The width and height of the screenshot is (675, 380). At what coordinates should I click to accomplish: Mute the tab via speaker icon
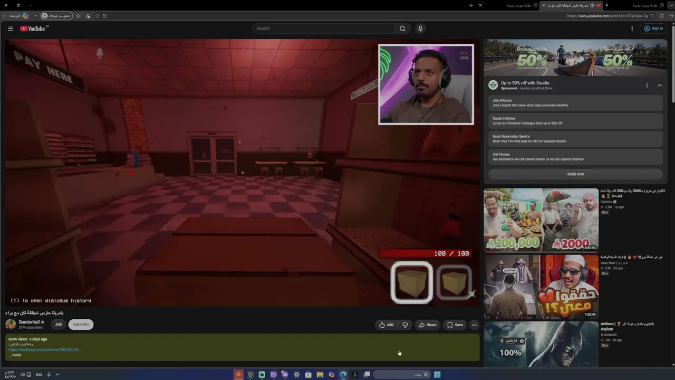(x=592, y=5)
